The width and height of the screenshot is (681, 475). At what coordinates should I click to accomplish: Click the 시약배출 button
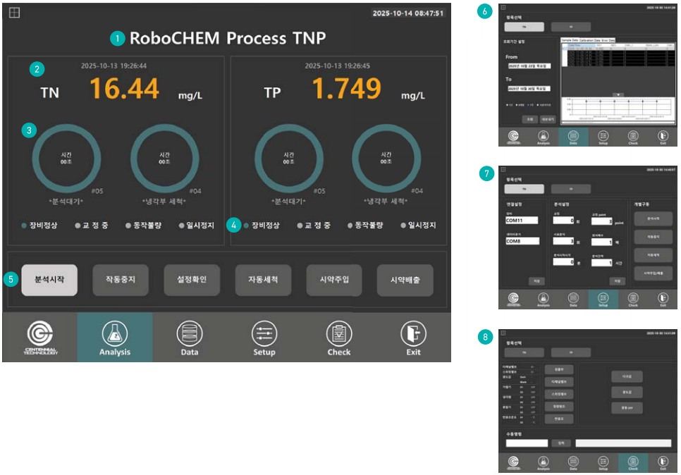[405, 280]
